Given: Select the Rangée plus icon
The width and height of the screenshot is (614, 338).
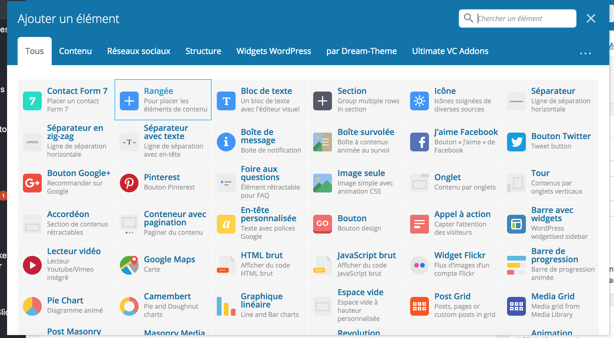Looking at the screenshot, I should (129, 101).
